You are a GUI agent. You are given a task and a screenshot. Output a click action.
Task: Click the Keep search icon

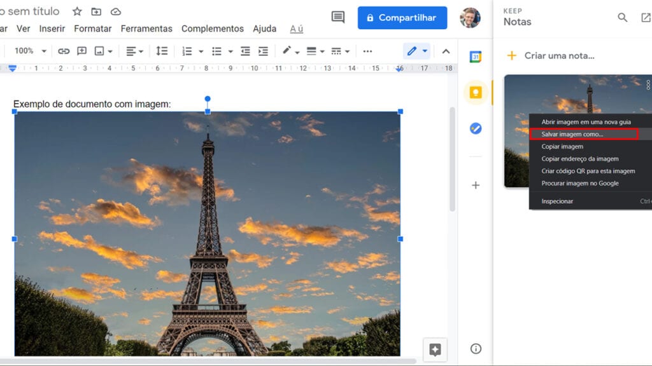622,17
